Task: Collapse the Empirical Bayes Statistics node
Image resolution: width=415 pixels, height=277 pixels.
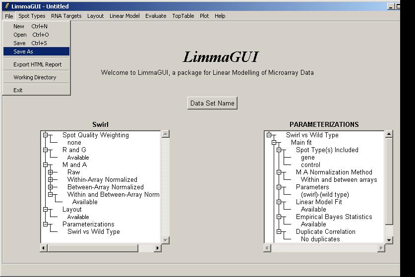Action: [279, 217]
